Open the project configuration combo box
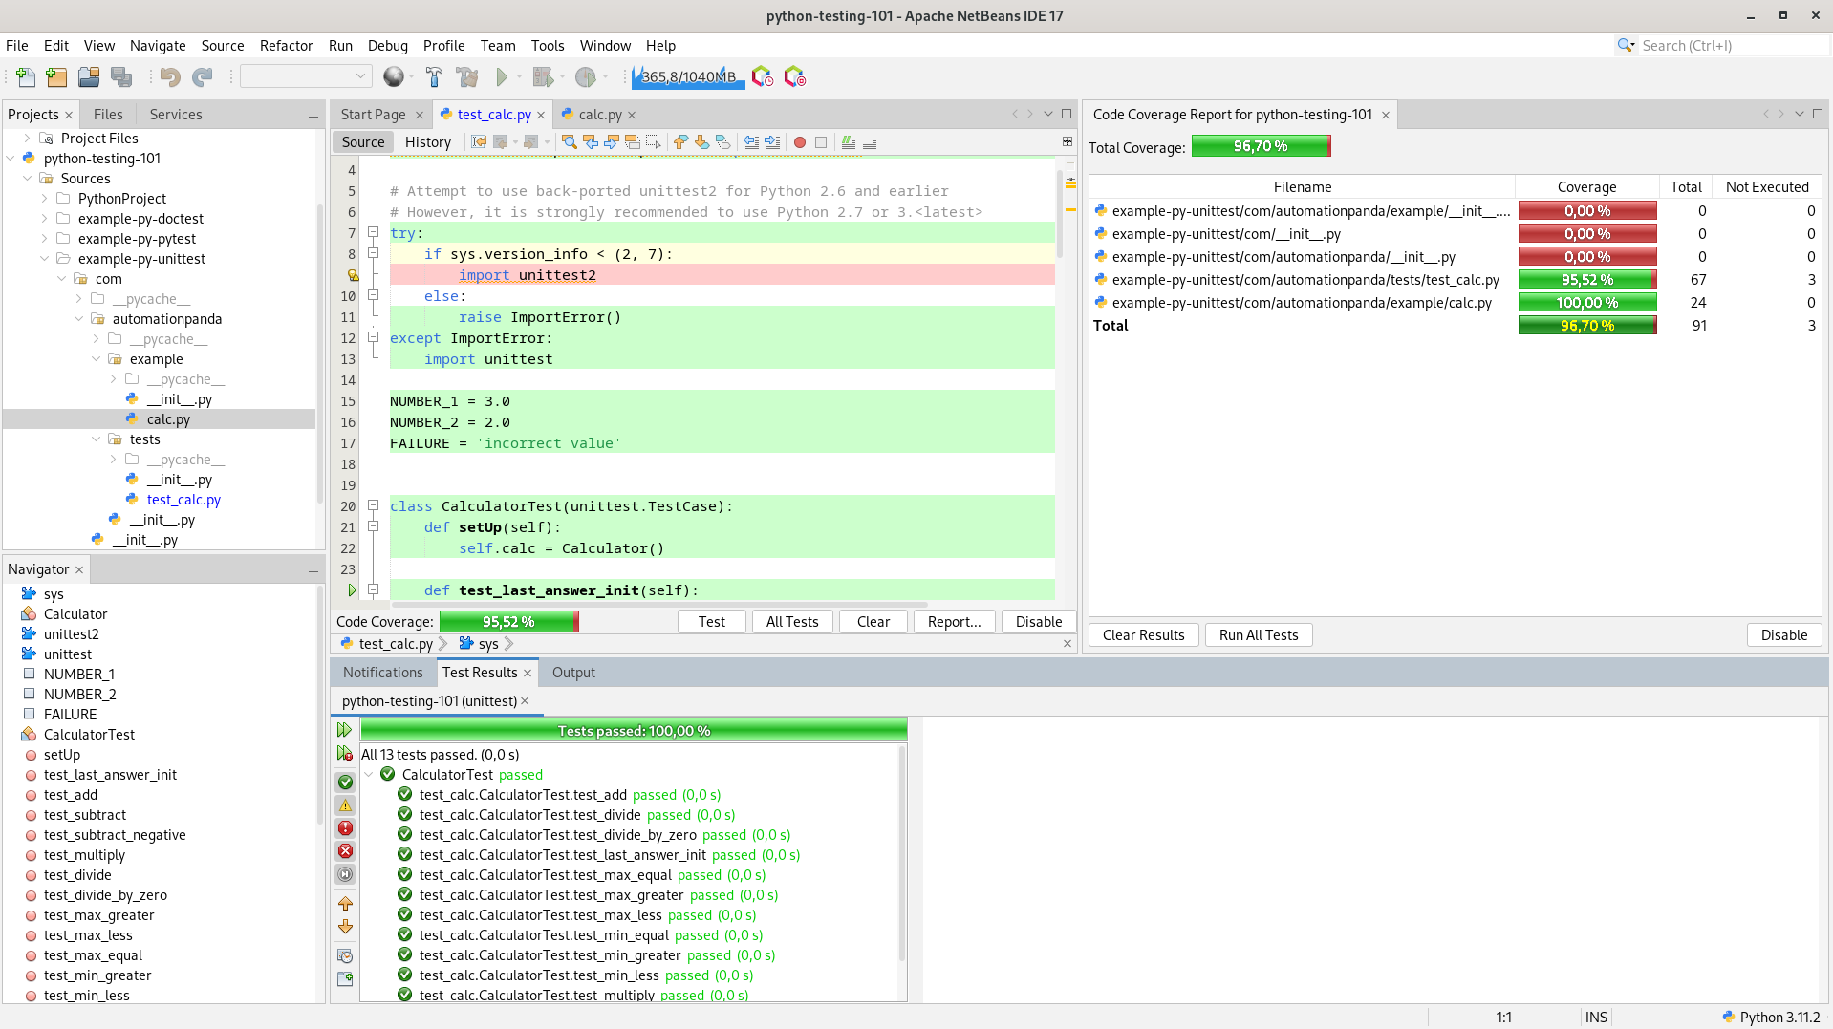The height and width of the screenshot is (1029, 1833). tap(306, 76)
